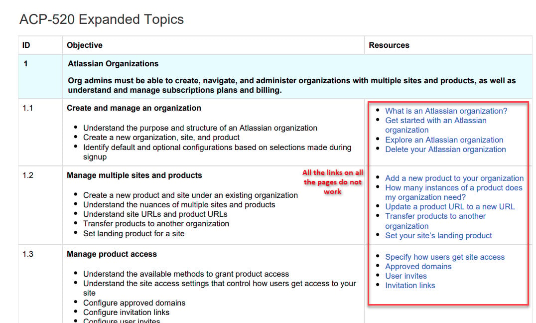
Task: Click the "Understand the purpose and structure" bullet
Action: [200, 128]
